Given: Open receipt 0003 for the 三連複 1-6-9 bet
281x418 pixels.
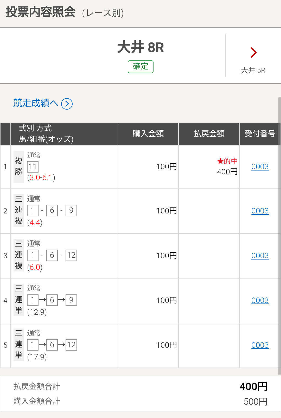Looking at the screenshot, I should click(x=260, y=211).
